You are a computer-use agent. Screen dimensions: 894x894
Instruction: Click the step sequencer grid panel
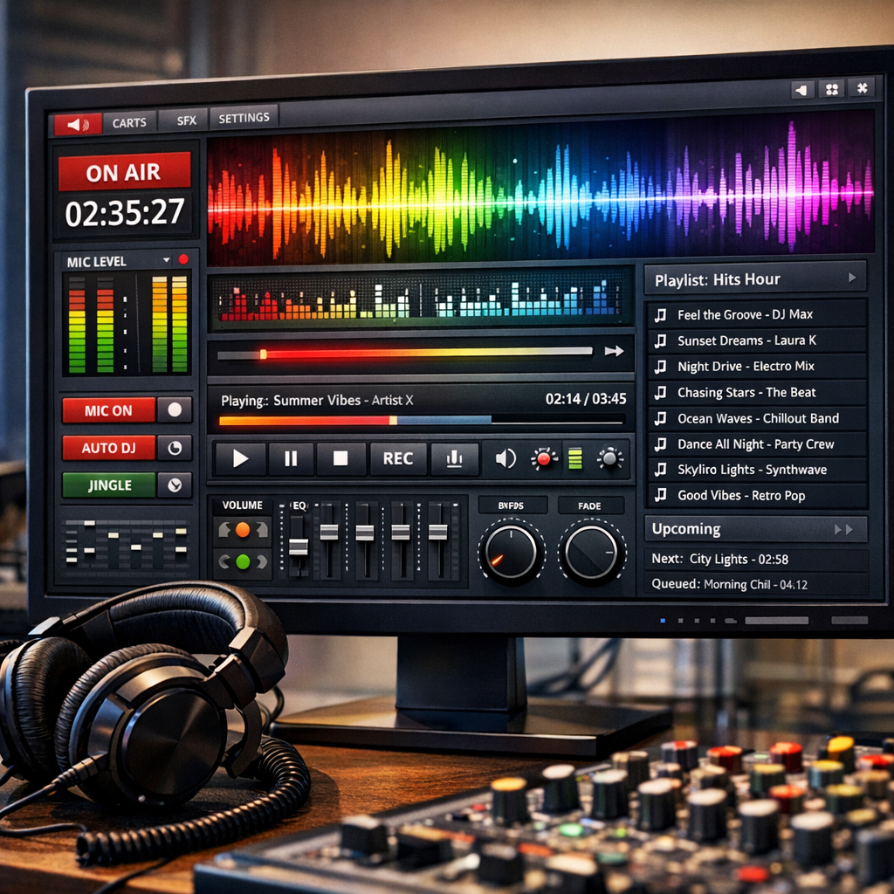click(x=127, y=545)
